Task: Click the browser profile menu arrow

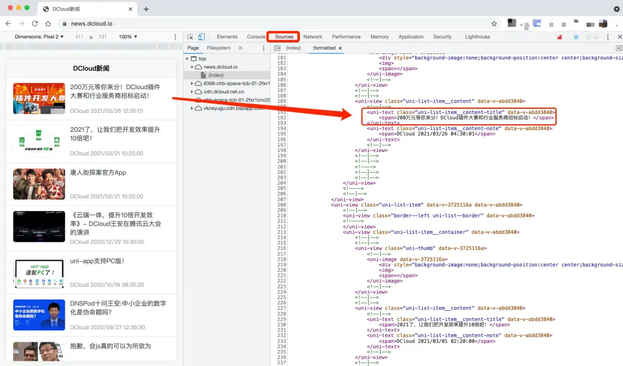Action: (616, 9)
